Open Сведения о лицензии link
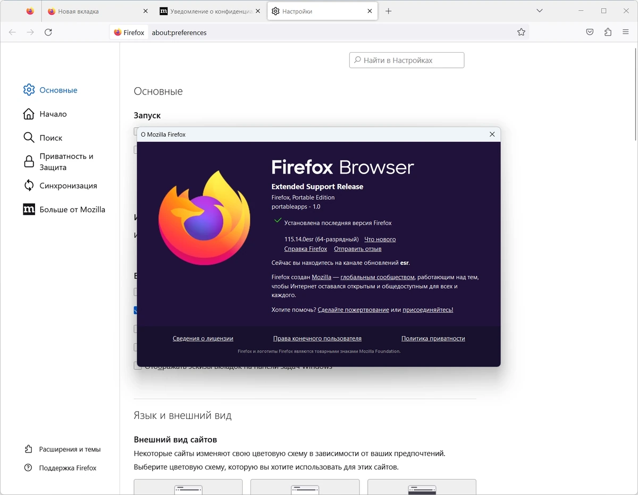The height and width of the screenshot is (495, 638). click(x=203, y=338)
